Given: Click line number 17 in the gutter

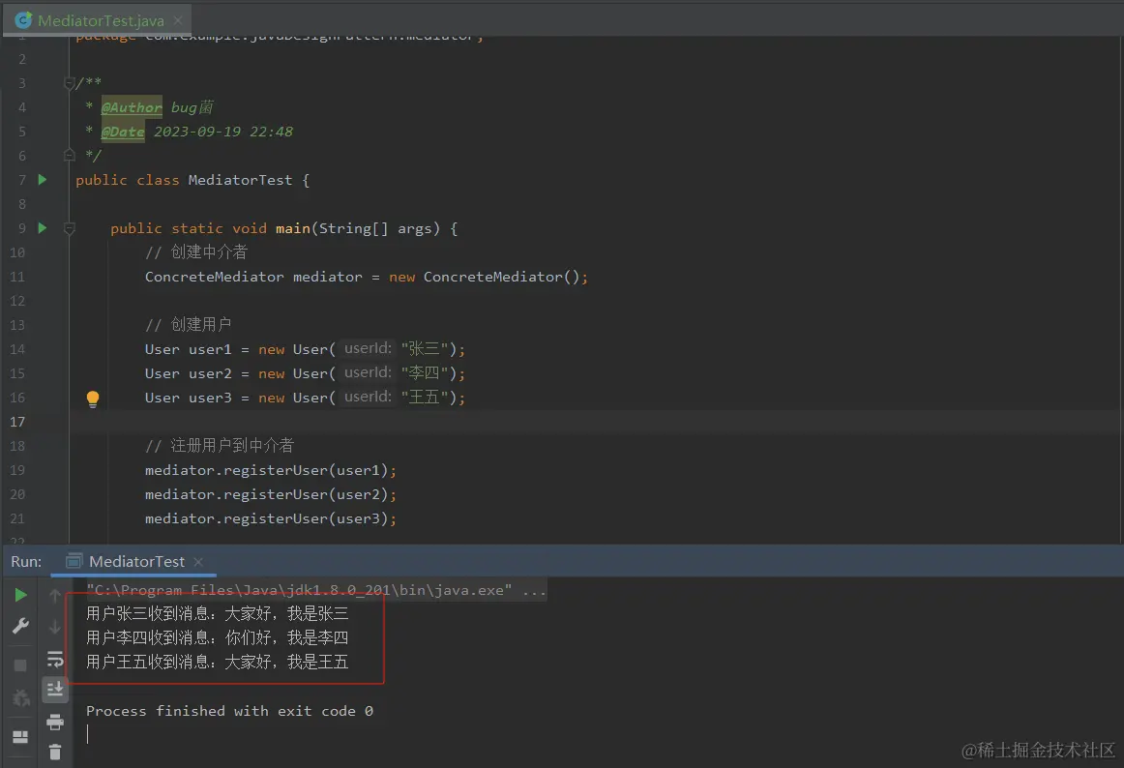Looking at the screenshot, I should click(17, 422).
